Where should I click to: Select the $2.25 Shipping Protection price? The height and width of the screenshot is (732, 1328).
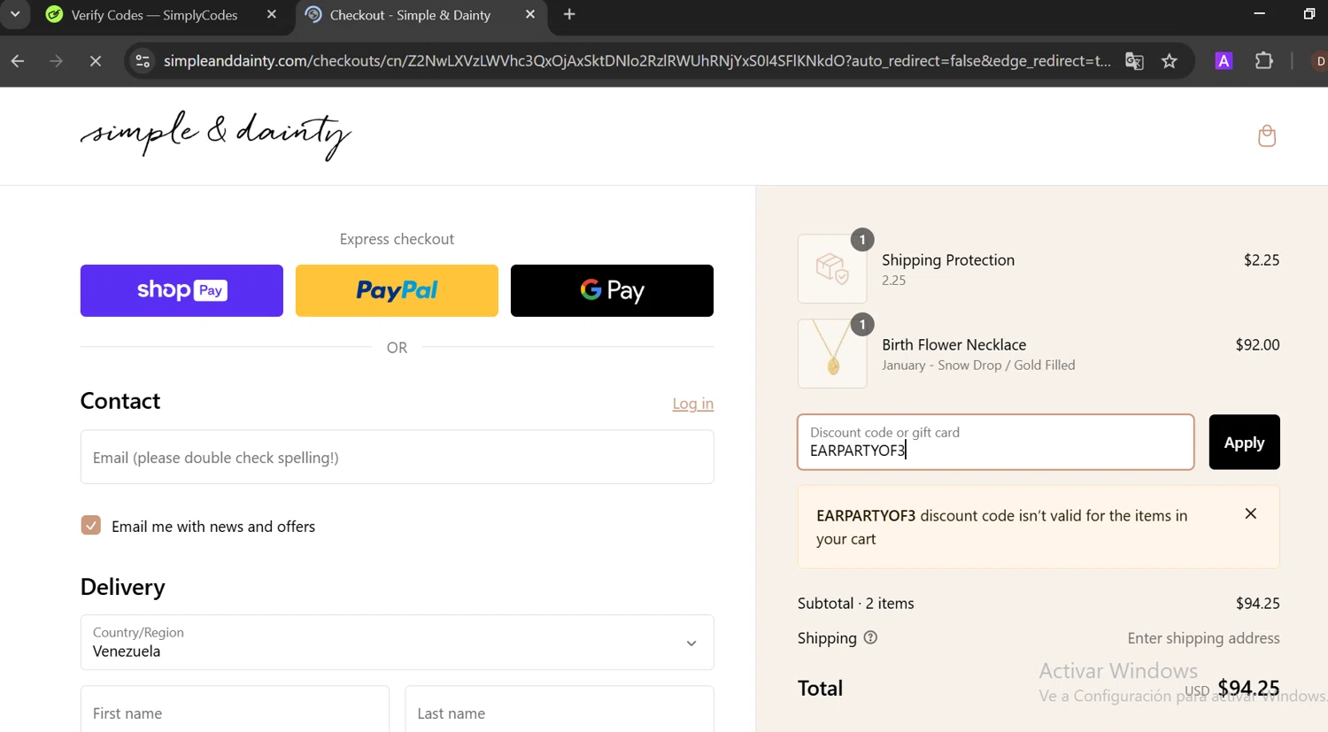(x=1262, y=259)
